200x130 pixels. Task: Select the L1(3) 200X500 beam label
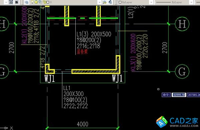pyautogui.click(x=94, y=34)
